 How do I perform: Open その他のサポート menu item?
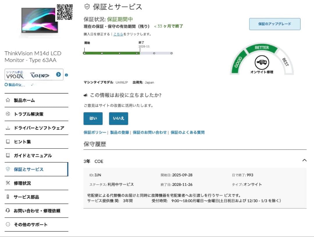36,224
